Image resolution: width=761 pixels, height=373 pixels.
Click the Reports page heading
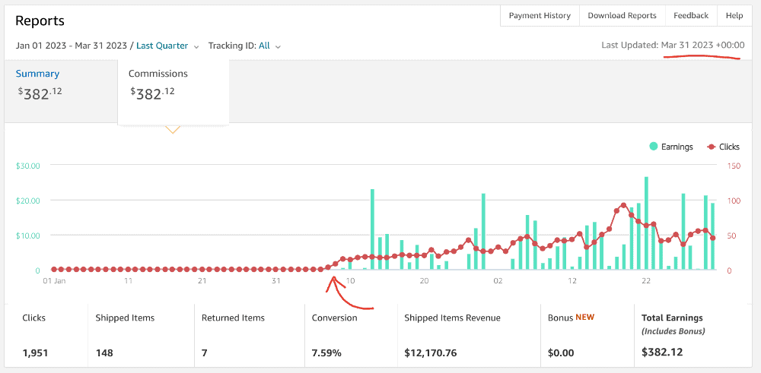coord(40,21)
